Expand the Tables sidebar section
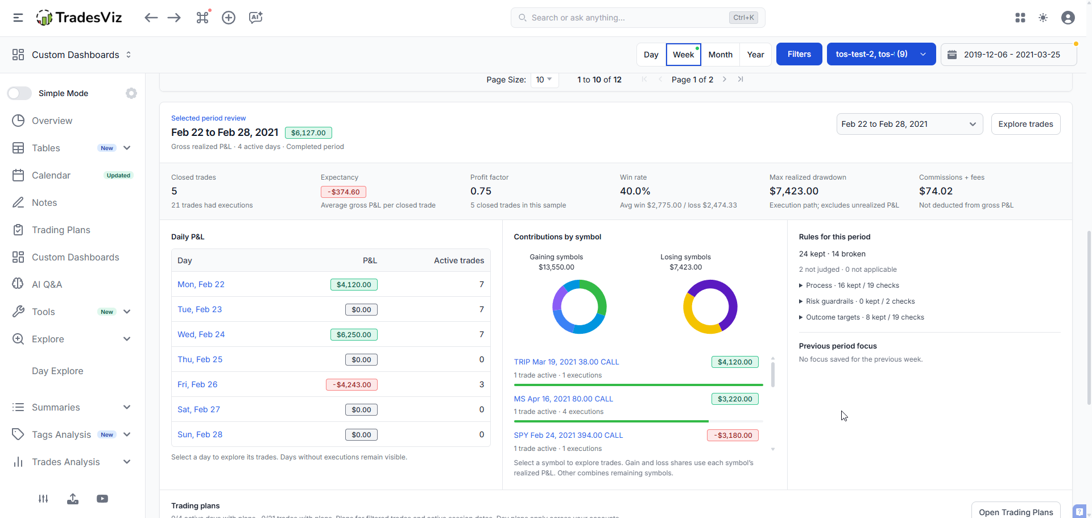The image size is (1092, 518). [127, 148]
